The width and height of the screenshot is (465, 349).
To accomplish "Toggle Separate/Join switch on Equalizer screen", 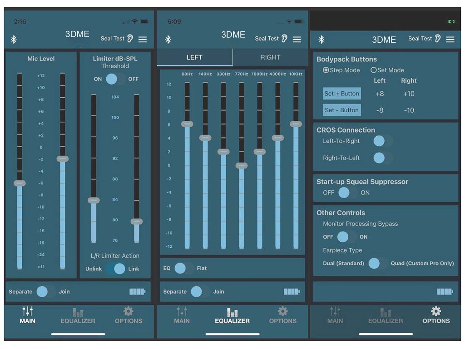I will click(x=200, y=292).
